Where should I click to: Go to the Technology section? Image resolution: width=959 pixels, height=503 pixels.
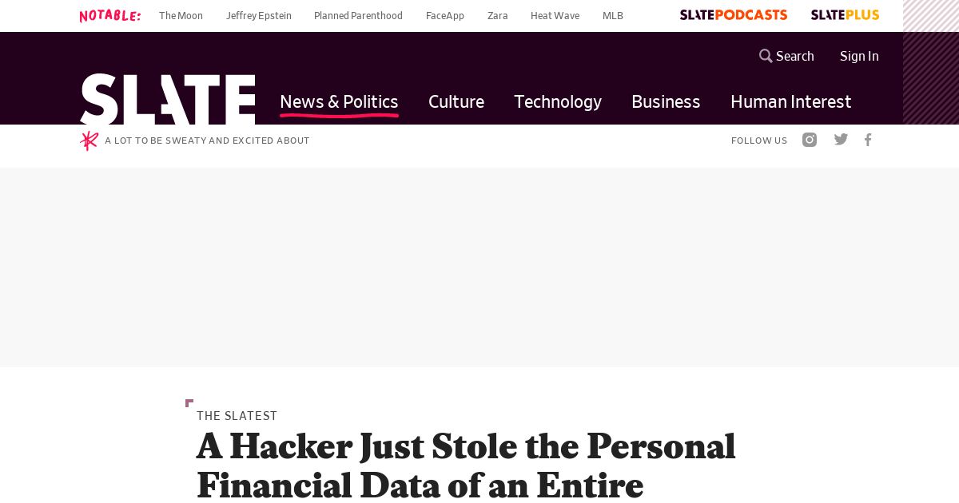click(558, 101)
